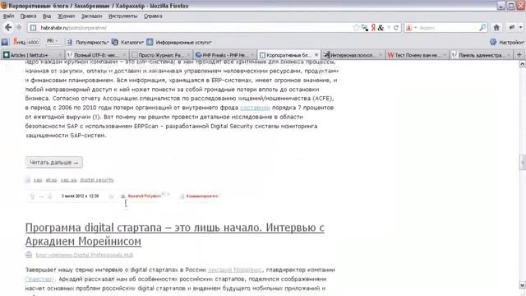This screenshot has height=296, width=526.
Task: Open the Digital Professionals Hub blog link
Action: pos(84,255)
